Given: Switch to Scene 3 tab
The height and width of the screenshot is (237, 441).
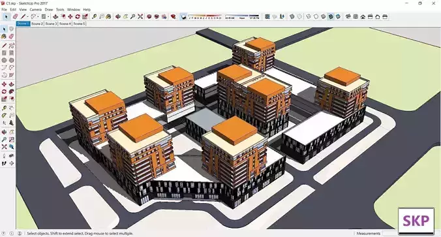Looking at the screenshot, I should click(51, 24).
